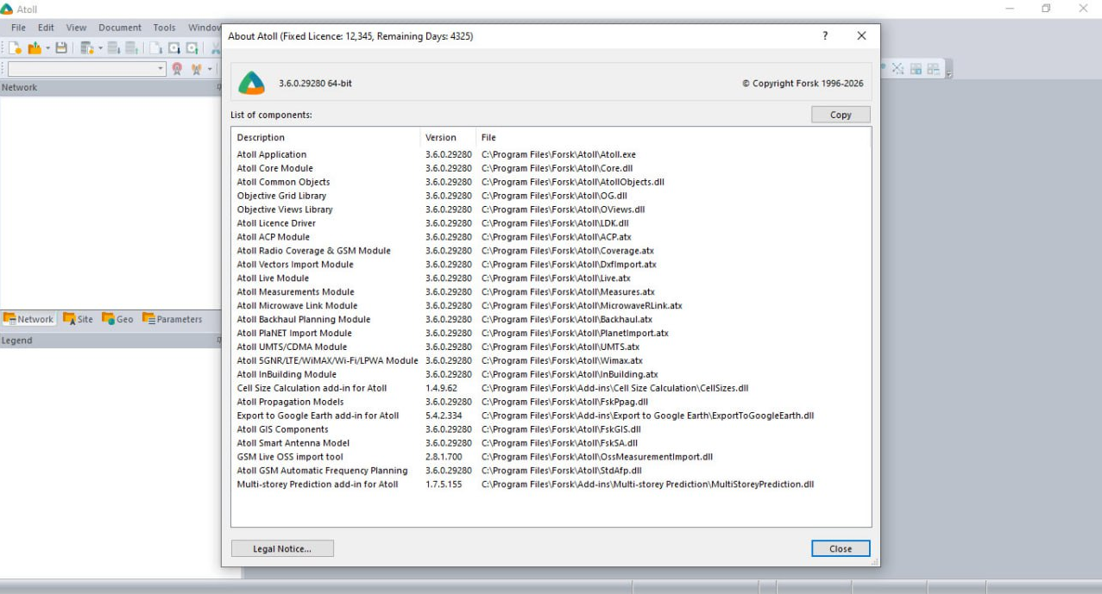Open the empty combo box in the second toolbar
Image resolution: width=1102 pixels, height=594 pixels.
pyautogui.click(x=87, y=69)
